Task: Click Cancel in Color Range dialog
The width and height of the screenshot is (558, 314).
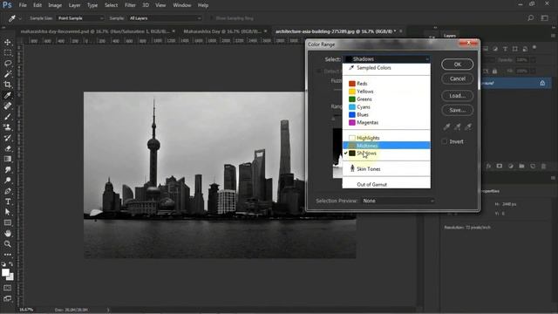Action: click(458, 78)
